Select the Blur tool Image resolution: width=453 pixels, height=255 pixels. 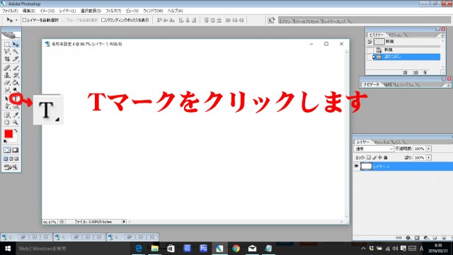(x=7, y=90)
